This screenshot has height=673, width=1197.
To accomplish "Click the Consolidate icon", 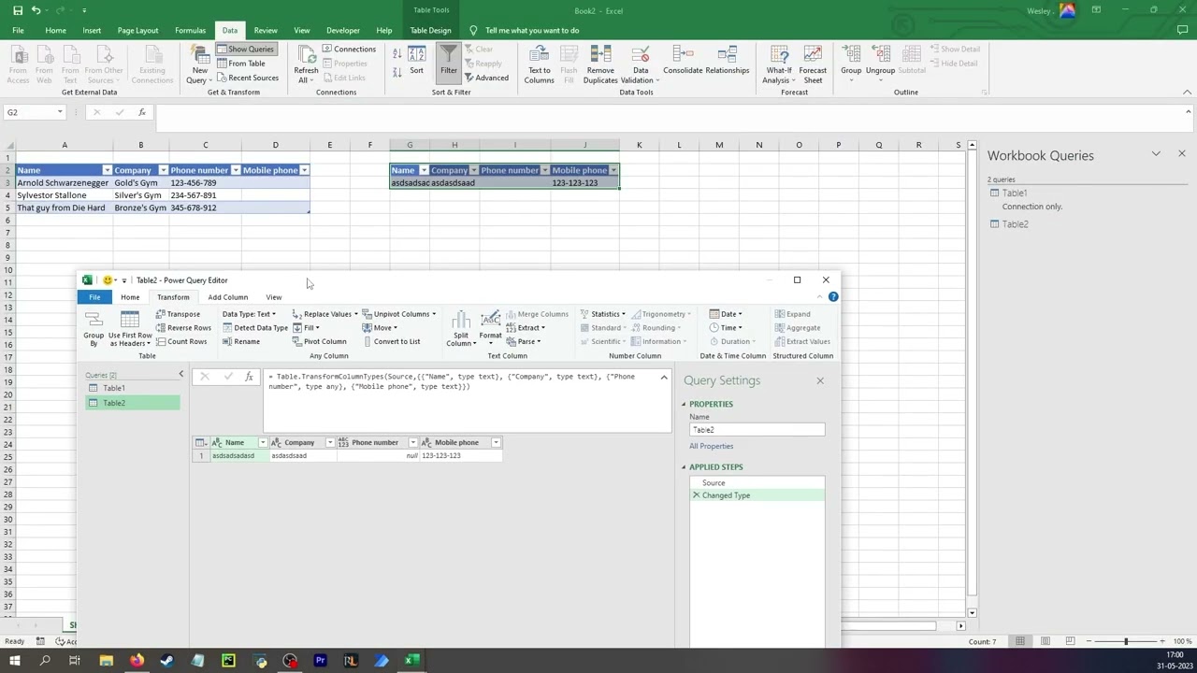I will (683, 60).
